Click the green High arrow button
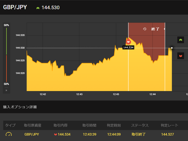188x141 pixels. tap(180, 40)
